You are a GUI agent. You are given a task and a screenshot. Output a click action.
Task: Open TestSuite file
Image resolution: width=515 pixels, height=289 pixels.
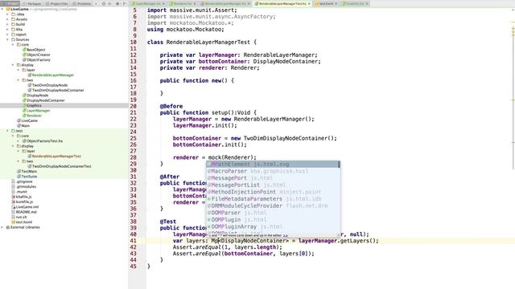point(27,177)
